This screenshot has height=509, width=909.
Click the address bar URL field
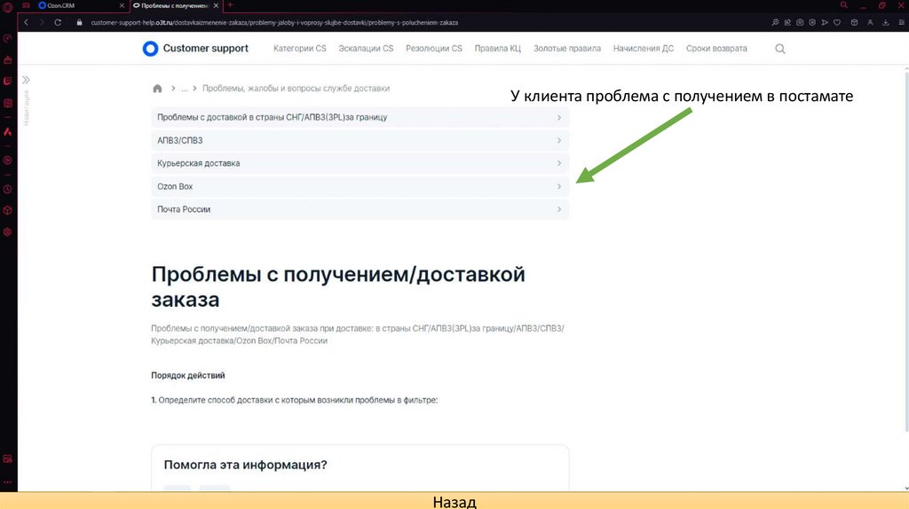click(x=274, y=22)
